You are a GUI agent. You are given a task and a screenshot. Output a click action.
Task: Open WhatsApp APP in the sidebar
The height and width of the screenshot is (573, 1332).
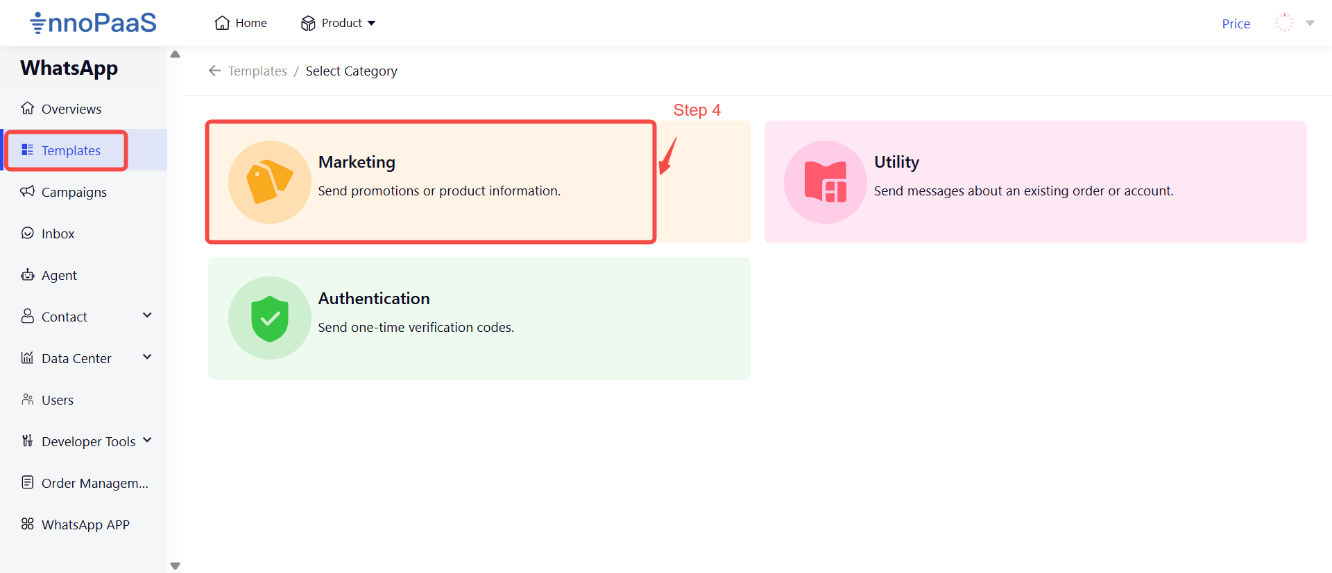(83, 524)
